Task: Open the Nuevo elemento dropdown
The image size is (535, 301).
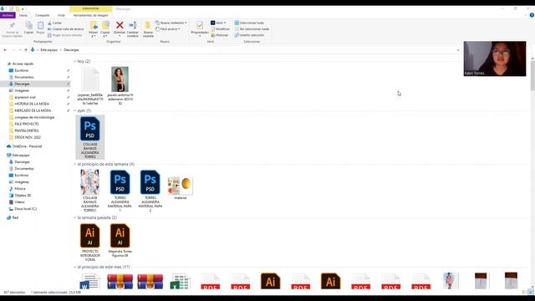Action: 171,23
